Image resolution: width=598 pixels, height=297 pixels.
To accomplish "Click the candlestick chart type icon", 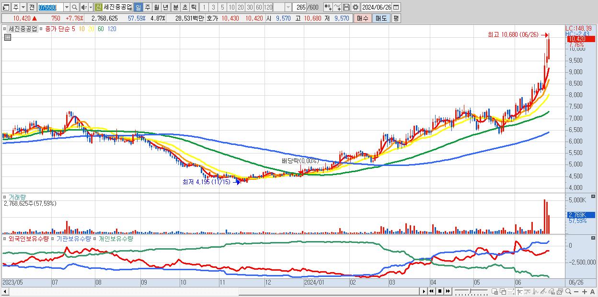I will point(328,7).
